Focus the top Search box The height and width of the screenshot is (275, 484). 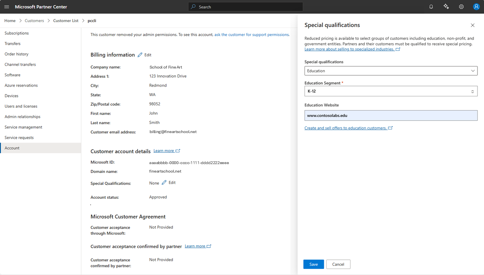(245, 7)
